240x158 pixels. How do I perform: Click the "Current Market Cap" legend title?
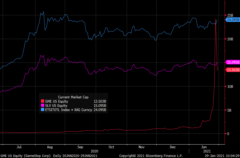[x=73, y=97]
